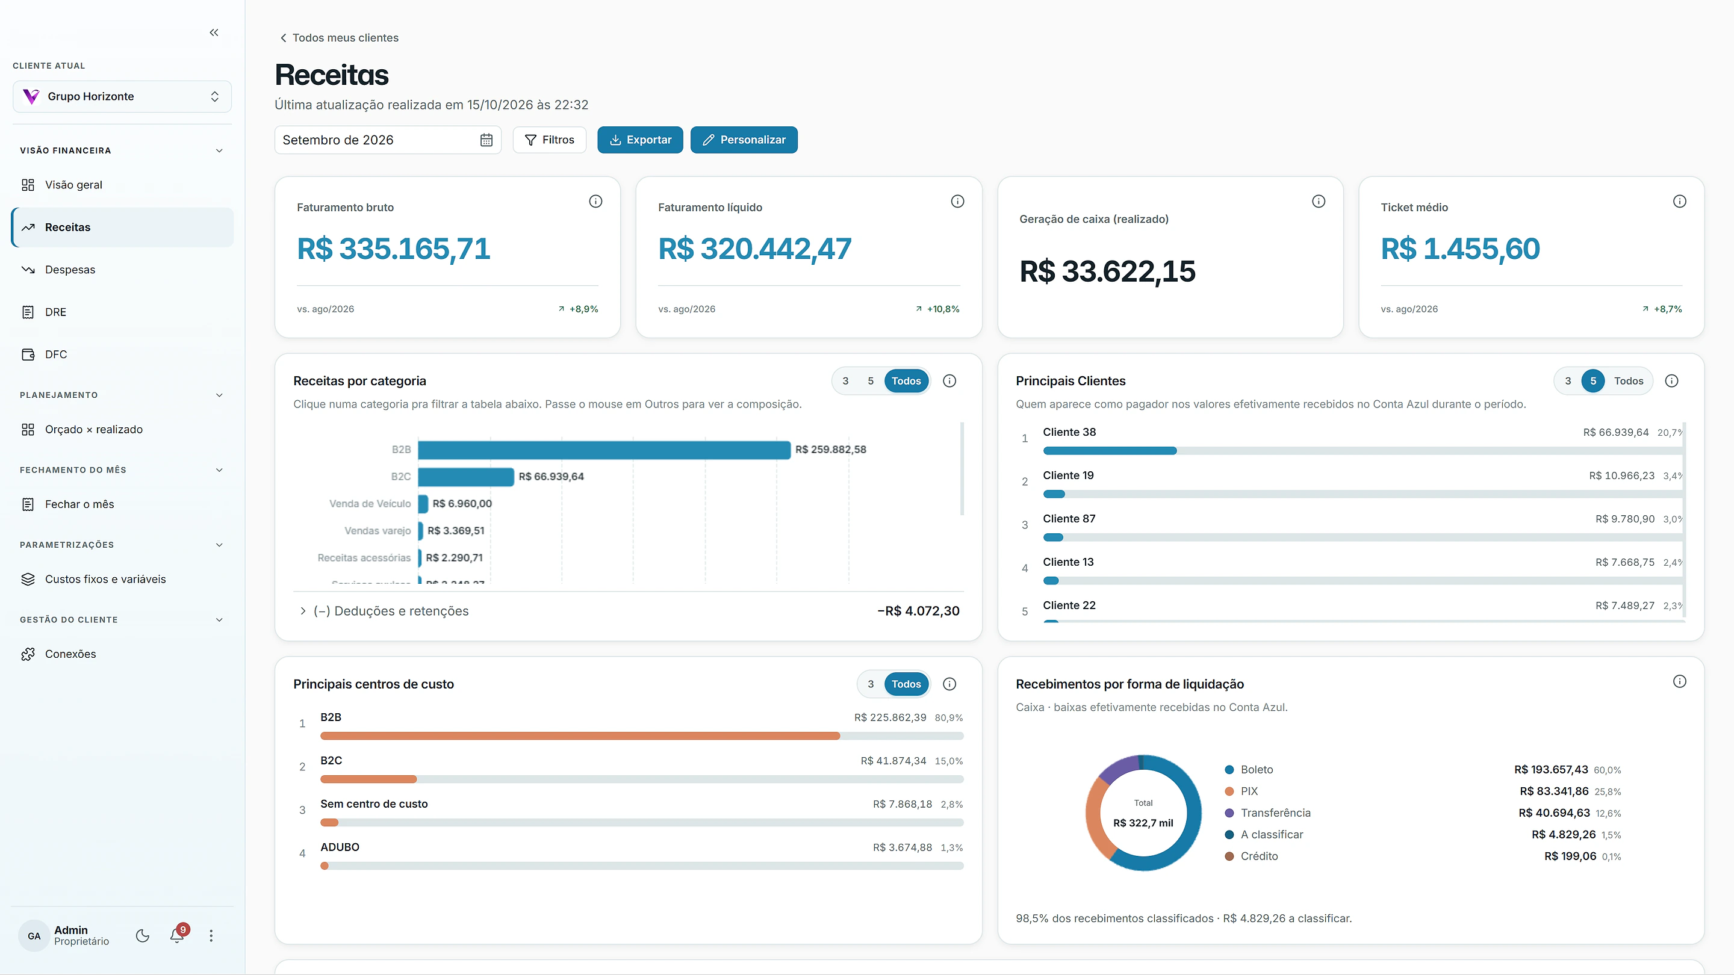Click the GA user avatar
Viewport: 1734px width, 975px height.
(34, 936)
